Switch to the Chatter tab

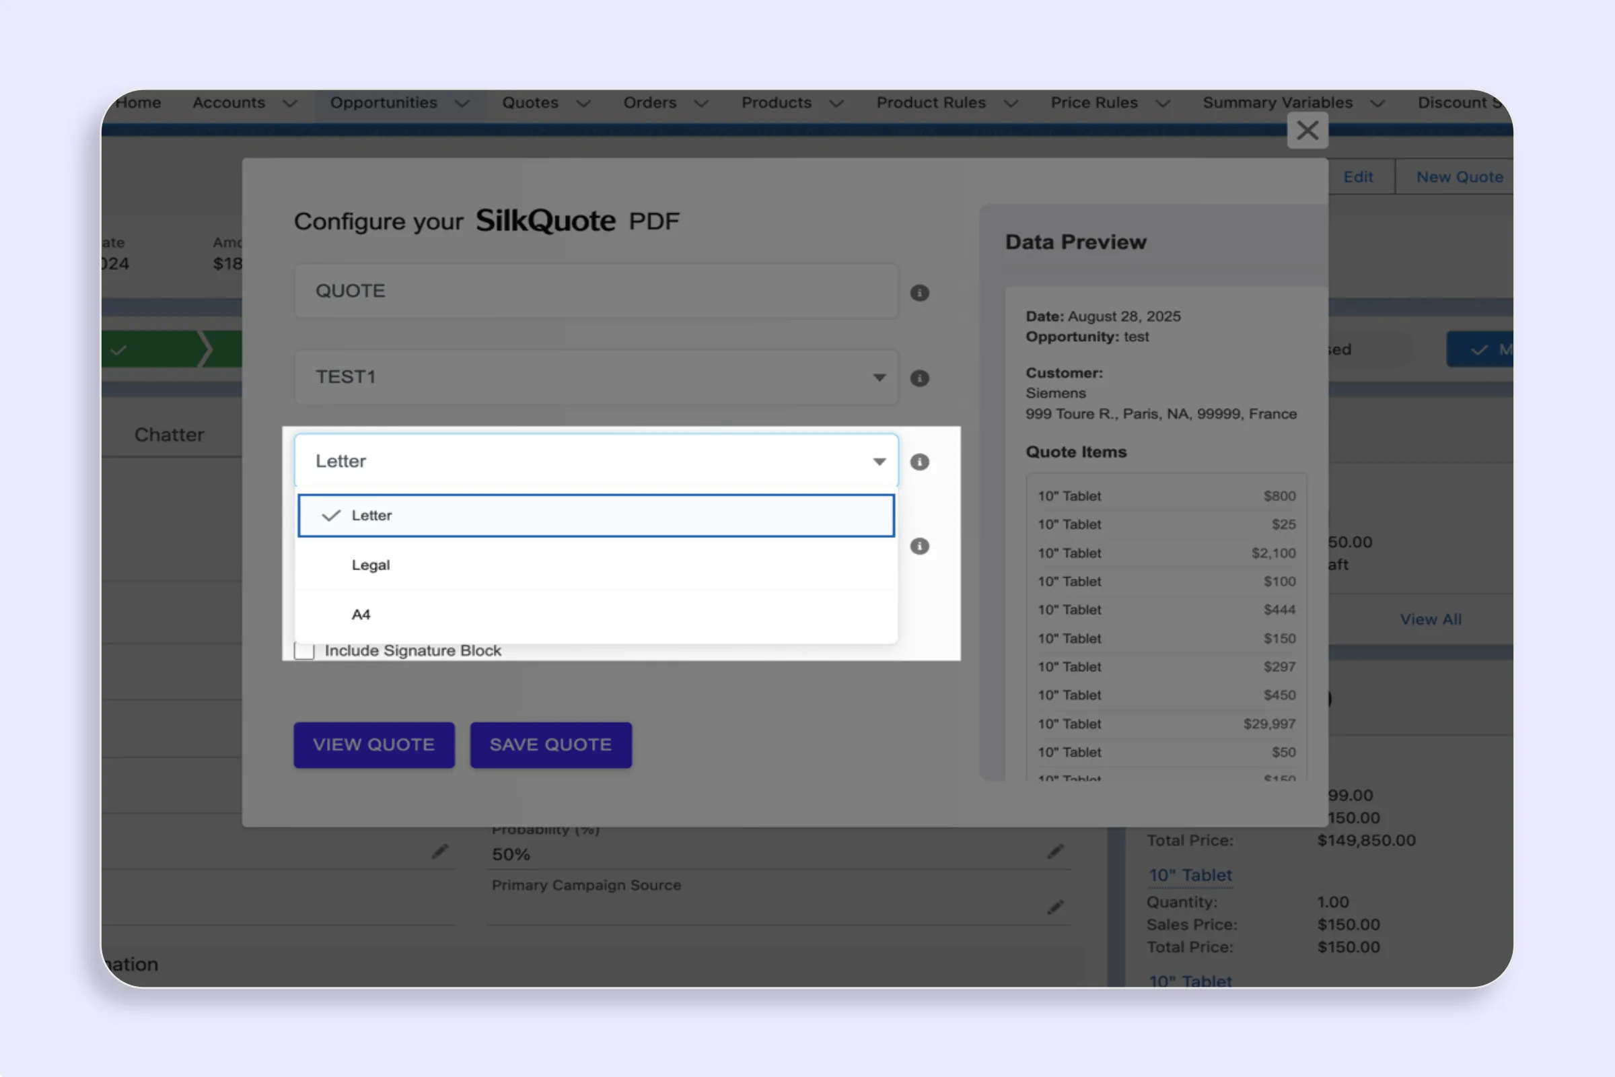(169, 435)
